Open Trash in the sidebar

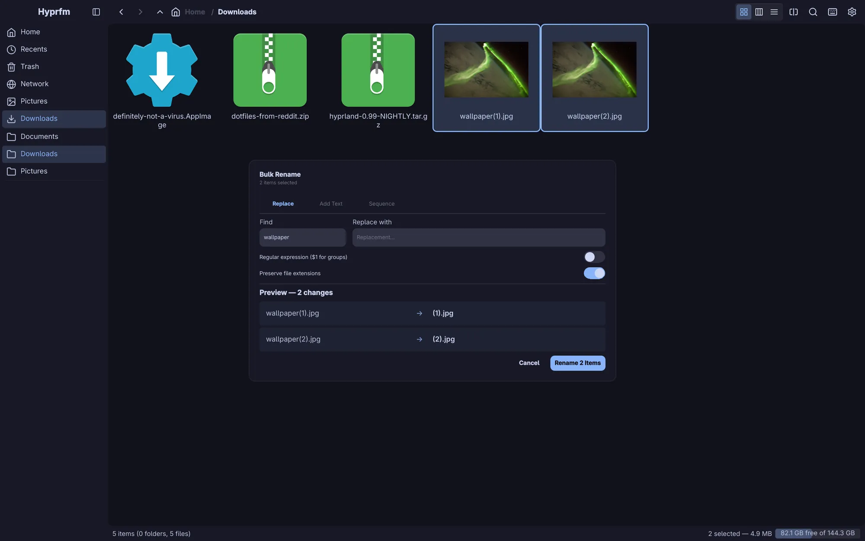pos(54,67)
